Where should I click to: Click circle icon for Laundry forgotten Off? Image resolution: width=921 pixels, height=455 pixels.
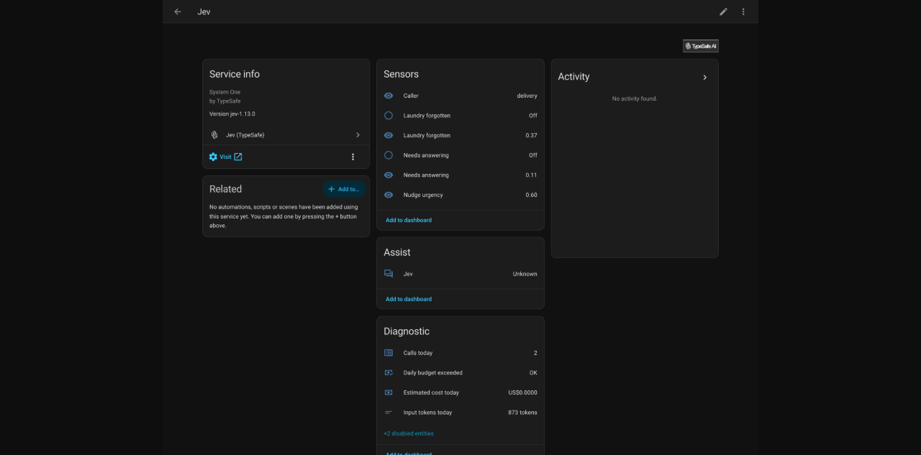pyautogui.click(x=389, y=115)
